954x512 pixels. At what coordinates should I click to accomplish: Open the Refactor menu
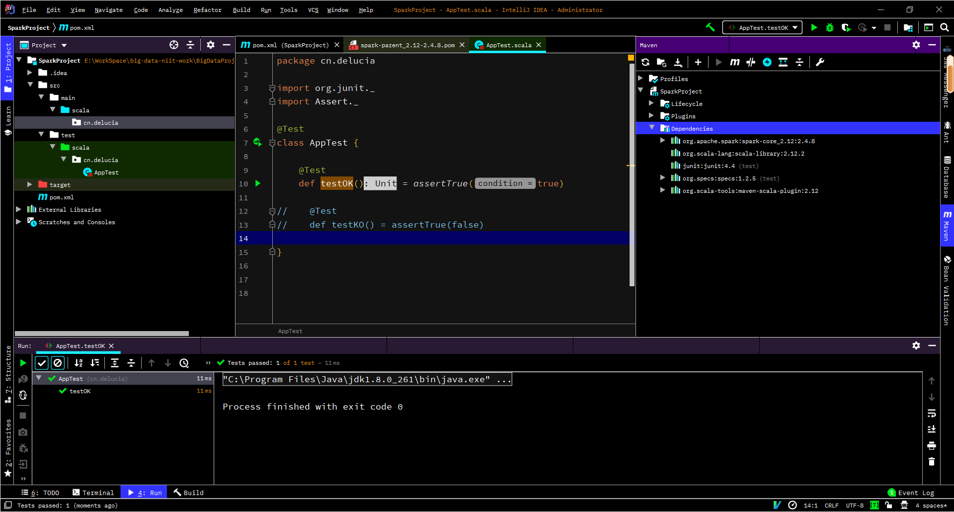coord(207,9)
